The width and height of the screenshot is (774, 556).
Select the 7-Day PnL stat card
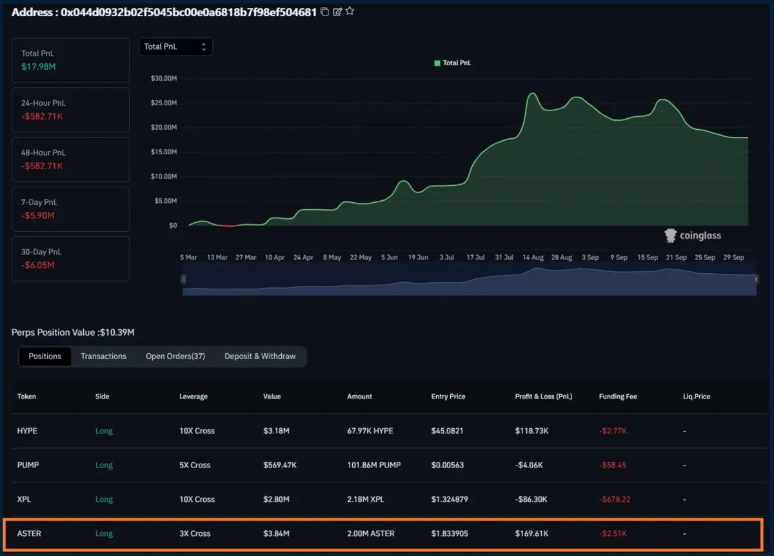(71, 209)
